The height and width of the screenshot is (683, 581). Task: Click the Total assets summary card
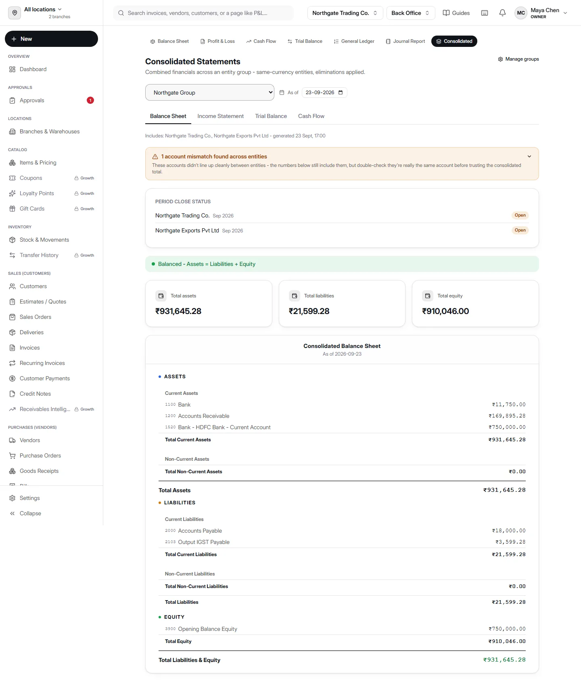209,304
